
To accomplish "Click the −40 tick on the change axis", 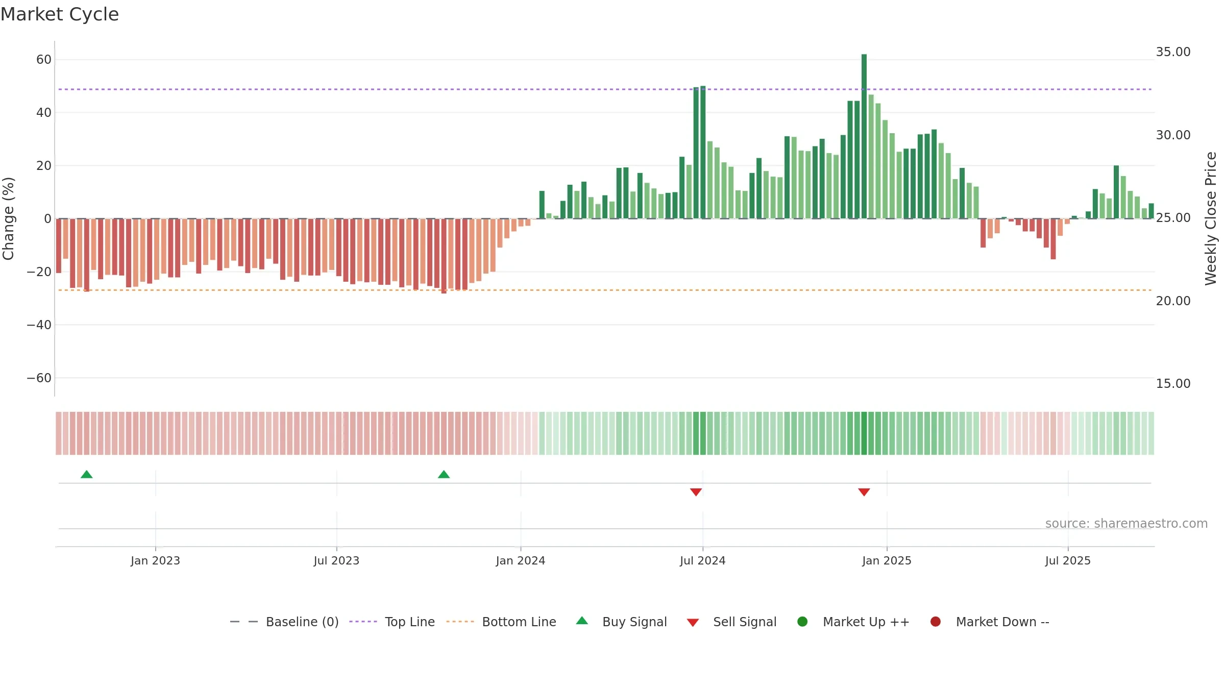I will (39, 325).
